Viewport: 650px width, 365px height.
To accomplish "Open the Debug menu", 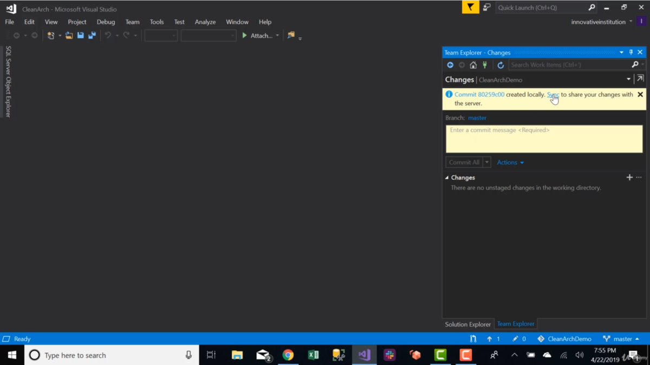I will (106, 22).
